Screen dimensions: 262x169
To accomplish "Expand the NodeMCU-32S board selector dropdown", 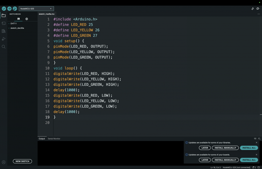I will pyautogui.click(x=36, y=9).
